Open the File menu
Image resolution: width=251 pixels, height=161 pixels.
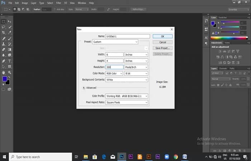(10, 3)
